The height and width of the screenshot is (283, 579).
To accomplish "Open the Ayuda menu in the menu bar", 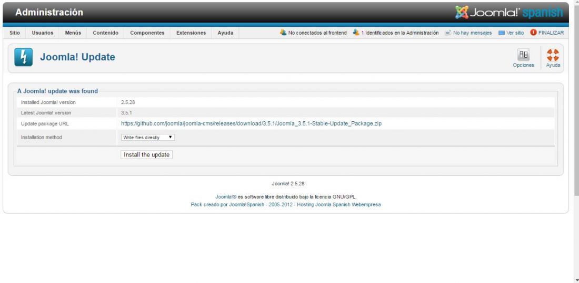I will (225, 33).
